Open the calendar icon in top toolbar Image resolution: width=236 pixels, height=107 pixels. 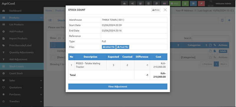[x=148, y=4]
